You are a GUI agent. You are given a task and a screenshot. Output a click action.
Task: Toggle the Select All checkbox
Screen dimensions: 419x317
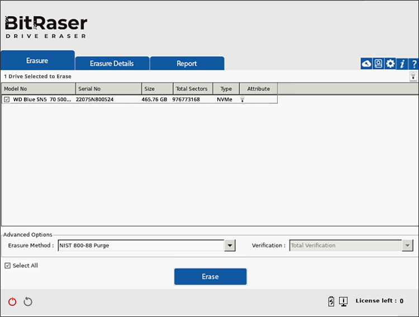pos(7,266)
